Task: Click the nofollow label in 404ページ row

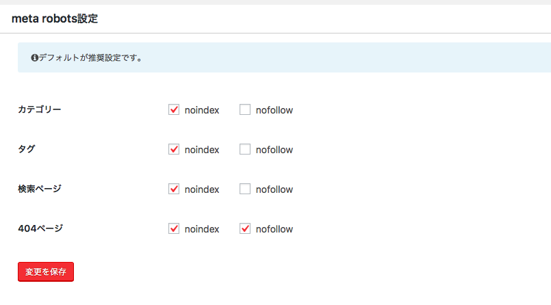Action: (274, 229)
